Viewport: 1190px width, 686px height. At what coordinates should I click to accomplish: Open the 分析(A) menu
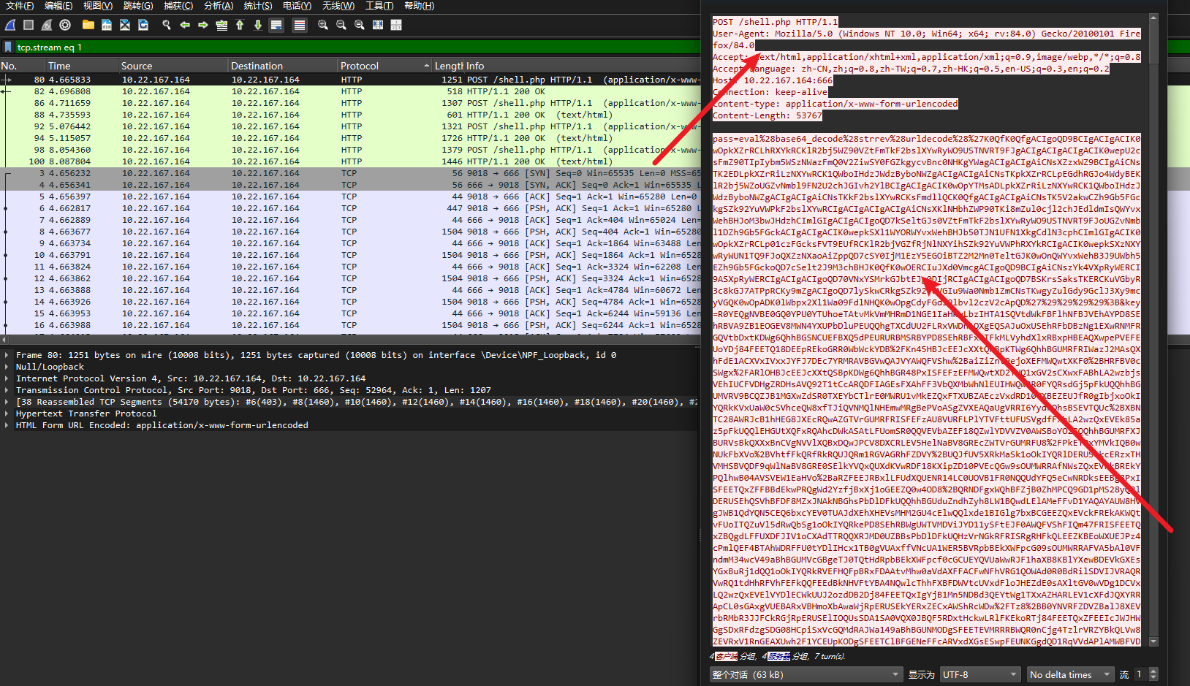(x=218, y=6)
